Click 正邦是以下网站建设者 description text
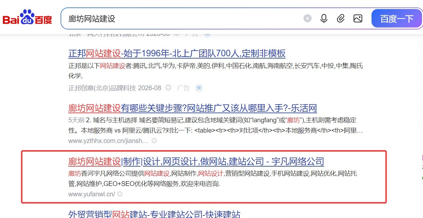423x218 pixels. [x=216, y=71]
